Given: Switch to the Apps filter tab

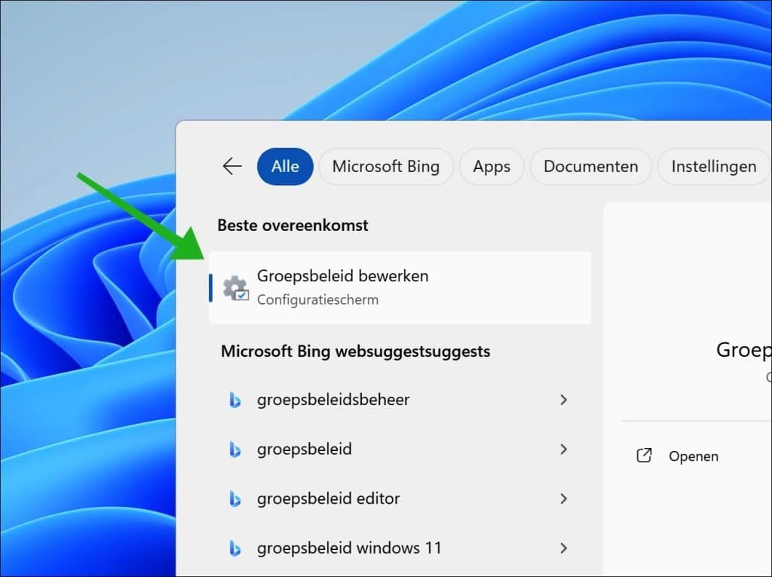Looking at the screenshot, I should pyautogui.click(x=492, y=166).
